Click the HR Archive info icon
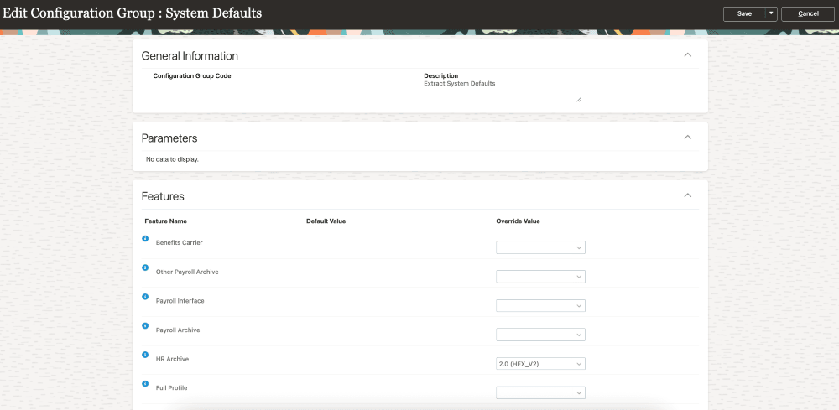Screen dimensions: 839x410 (x=145, y=355)
